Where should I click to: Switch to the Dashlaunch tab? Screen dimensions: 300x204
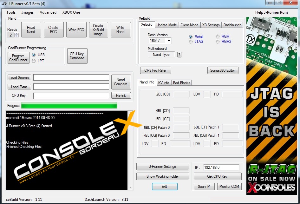click(x=232, y=25)
